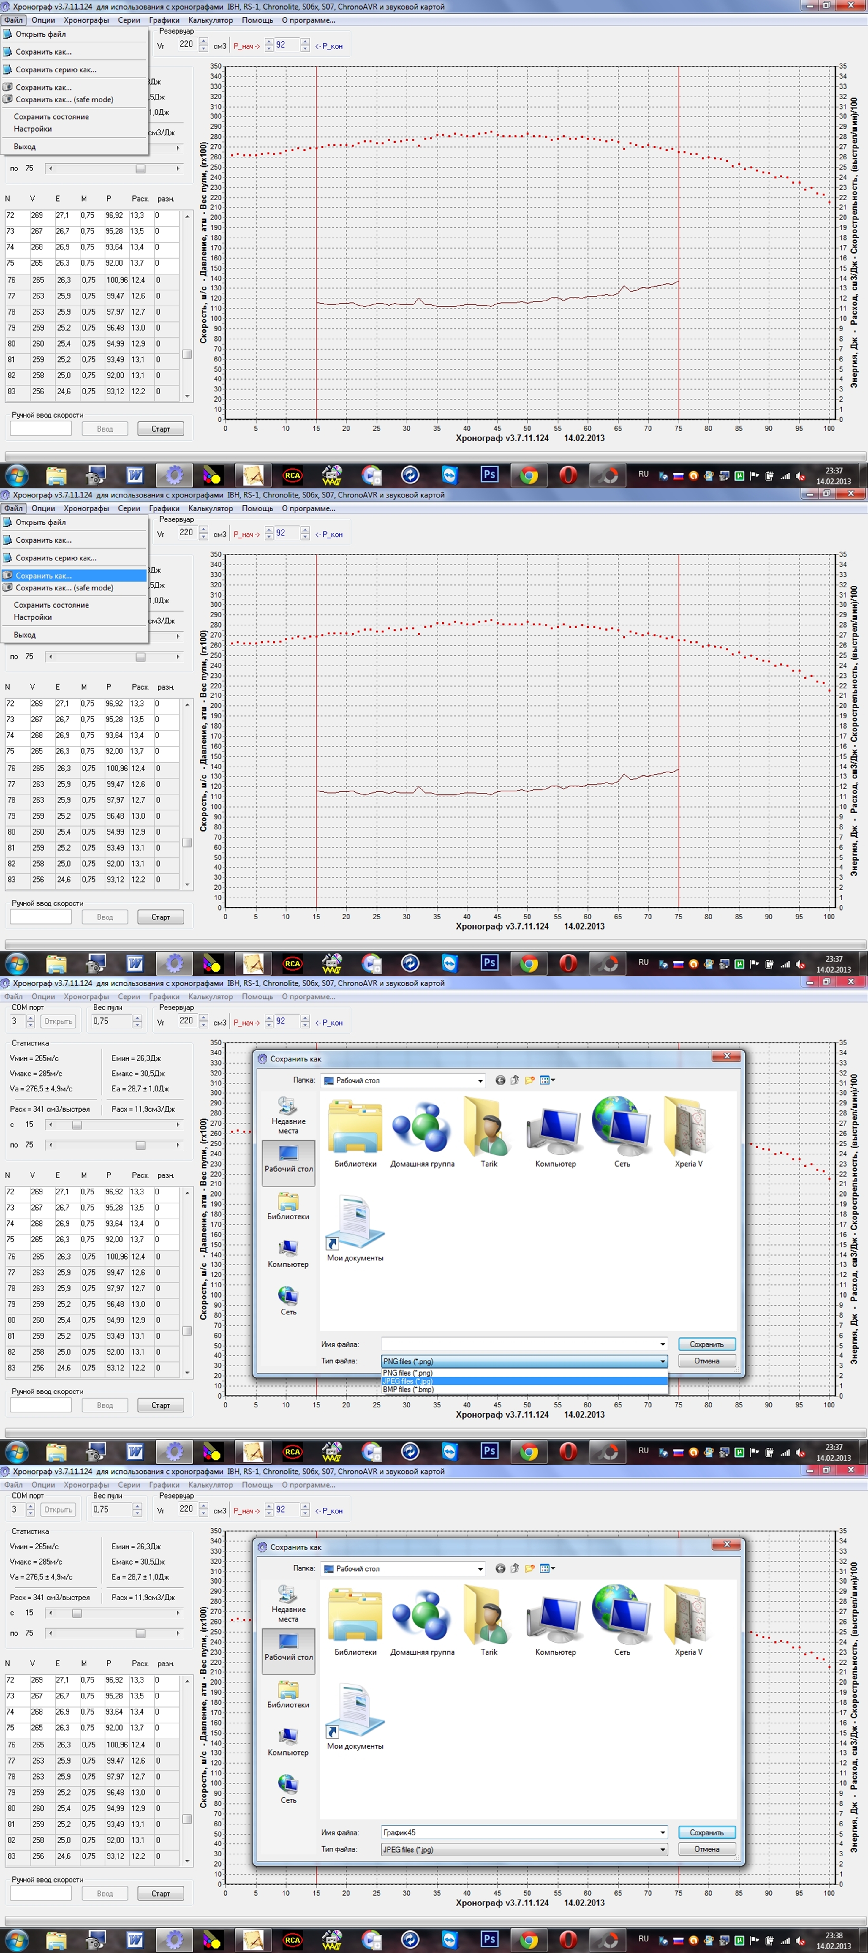Open the Start menu on the taskbar showing 23:38
Screen dimensions: 868x1953
coord(17,1940)
